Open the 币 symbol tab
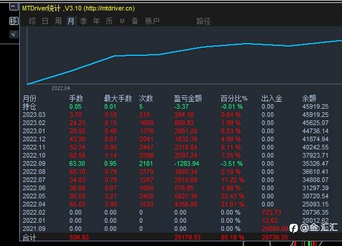 [109, 21]
